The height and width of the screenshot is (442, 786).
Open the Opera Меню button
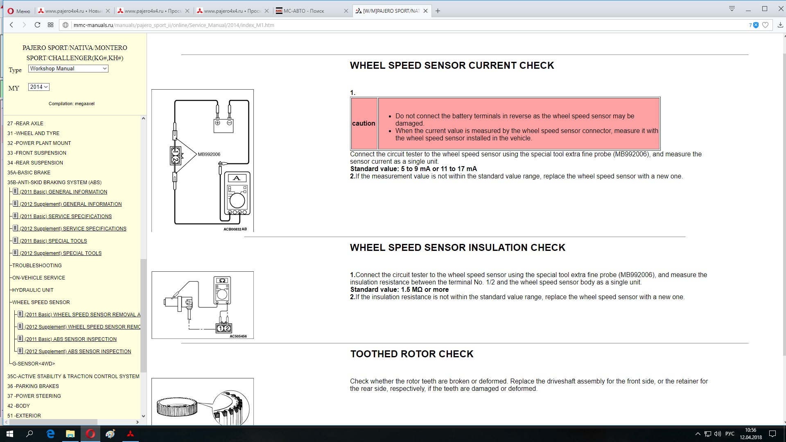19,11
